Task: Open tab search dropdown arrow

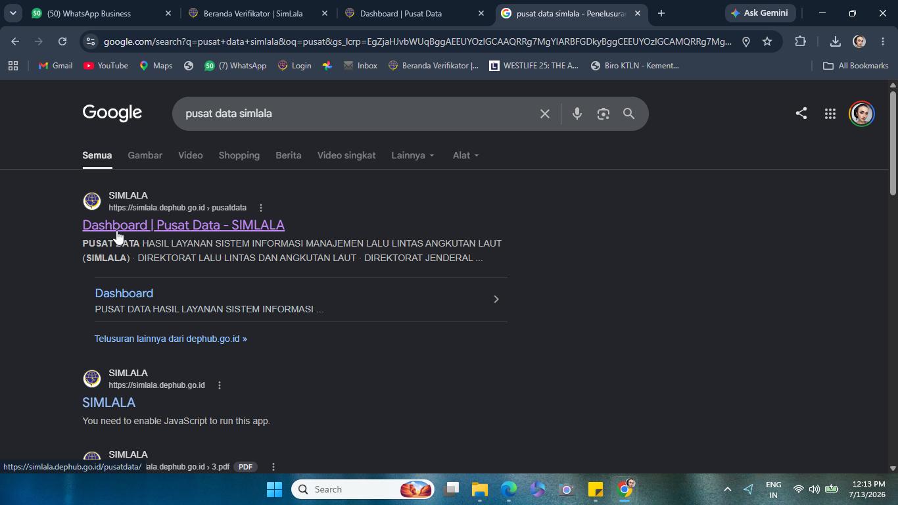Action: tap(12, 13)
